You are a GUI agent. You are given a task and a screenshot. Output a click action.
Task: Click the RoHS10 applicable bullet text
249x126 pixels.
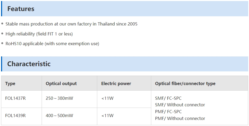pyautogui.click(x=52, y=44)
